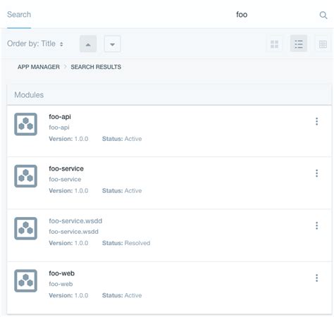
Task: Switch to the card view icon
Action: pos(274,44)
